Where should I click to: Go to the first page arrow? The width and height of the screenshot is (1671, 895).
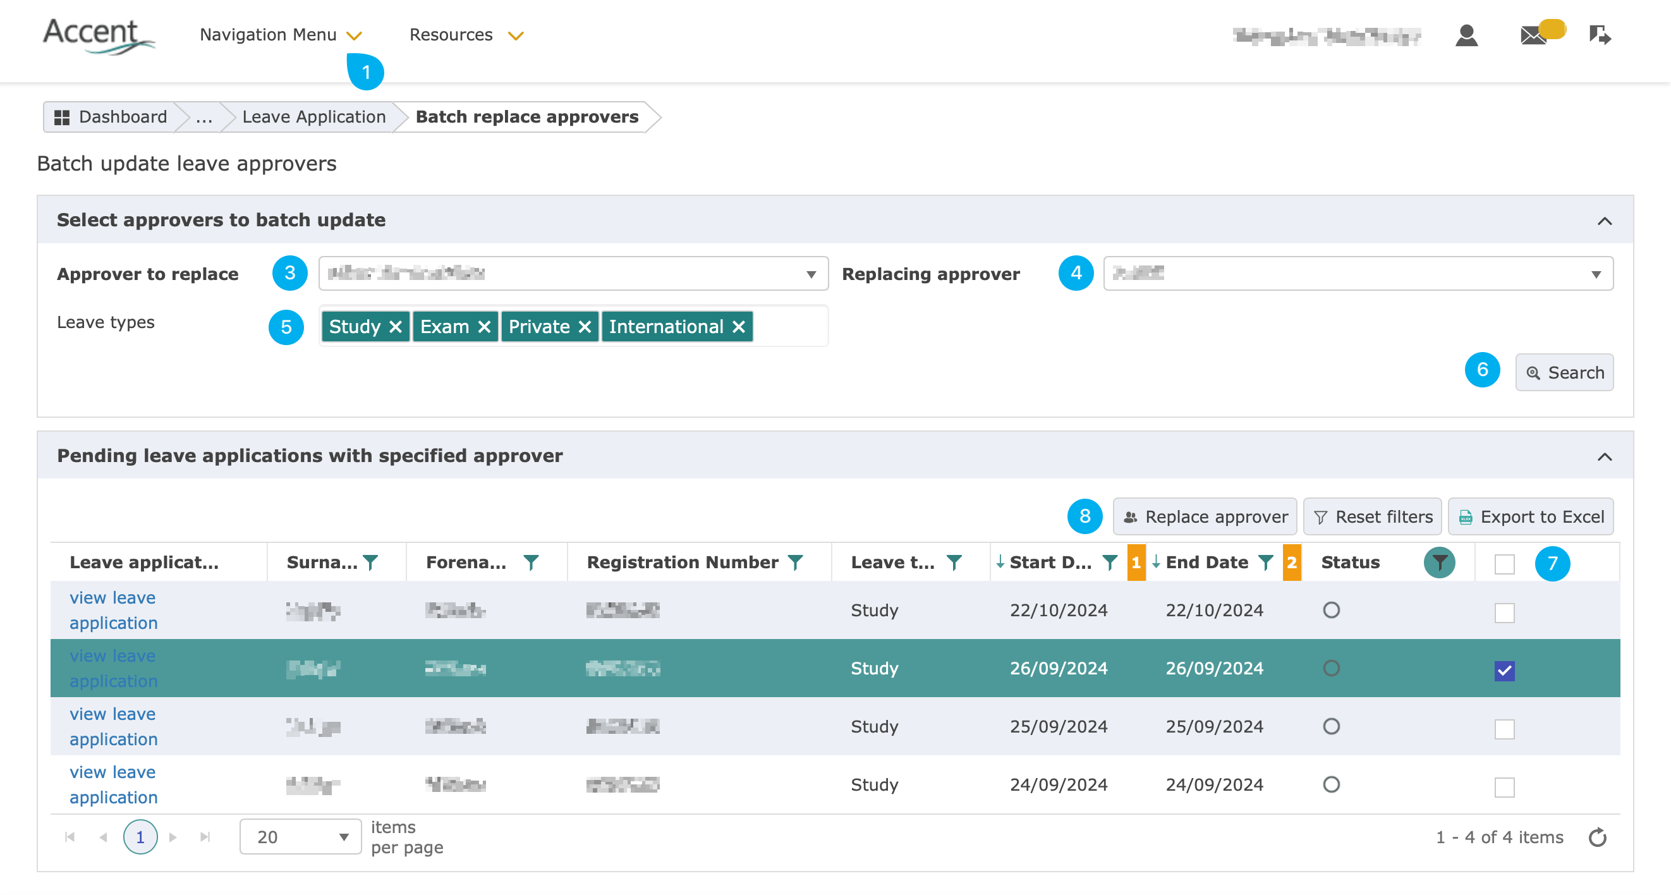pyautogui.click(x=70, y=837)
